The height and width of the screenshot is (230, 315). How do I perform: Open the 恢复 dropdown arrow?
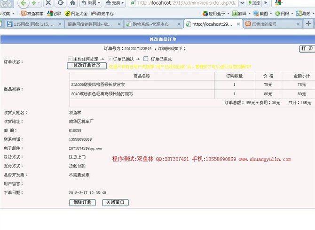click(x=99, y=3)
